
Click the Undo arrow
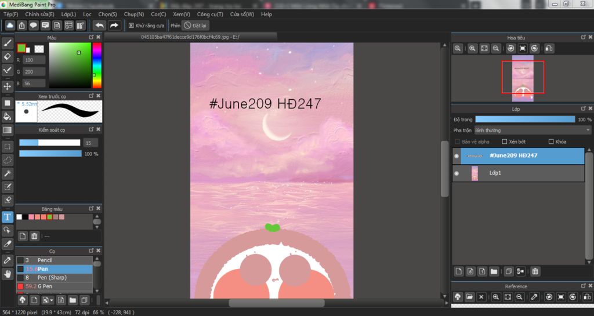click(100, 26)
